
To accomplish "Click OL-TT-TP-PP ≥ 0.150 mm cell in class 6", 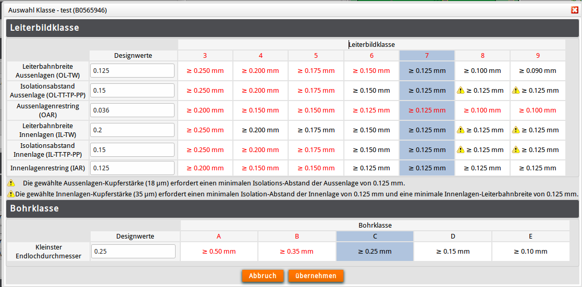I will point(372,90).
